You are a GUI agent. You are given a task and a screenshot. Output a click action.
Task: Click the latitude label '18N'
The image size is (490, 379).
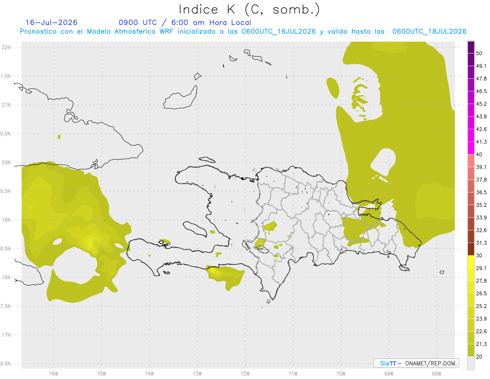pyautogui.click(x=7, y=277)
